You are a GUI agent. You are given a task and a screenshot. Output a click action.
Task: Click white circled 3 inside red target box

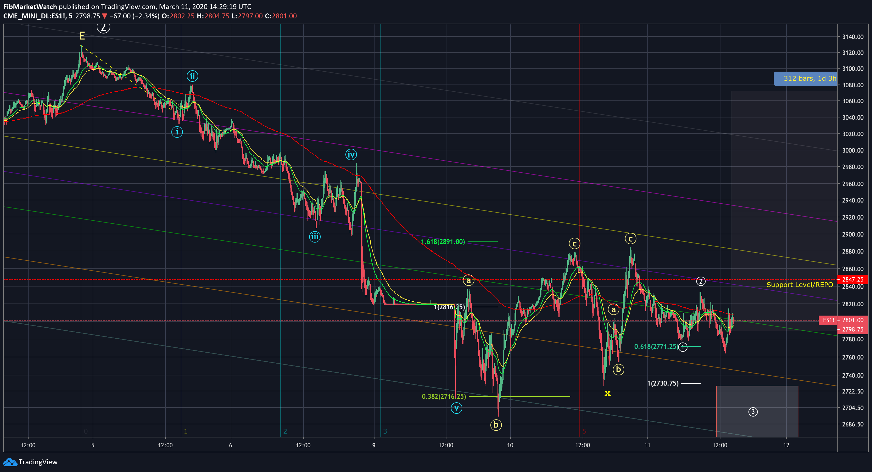(x=753, y=412)
